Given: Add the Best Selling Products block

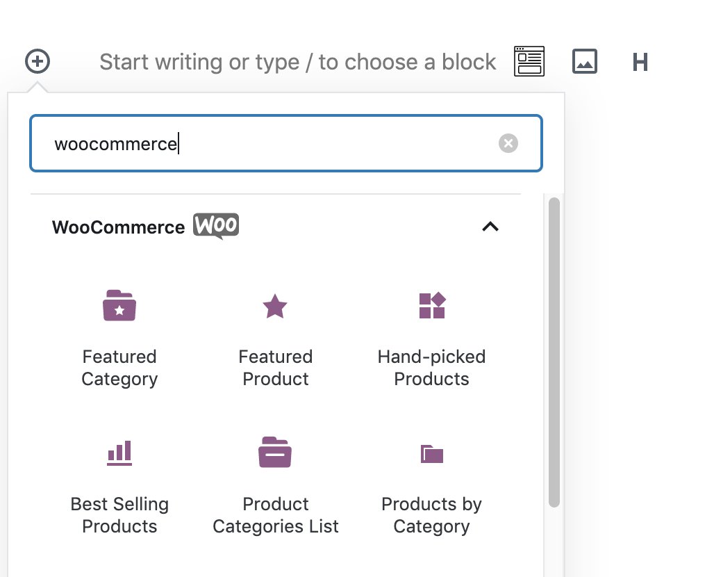Looking at the screenshot, I should (119, 486).
